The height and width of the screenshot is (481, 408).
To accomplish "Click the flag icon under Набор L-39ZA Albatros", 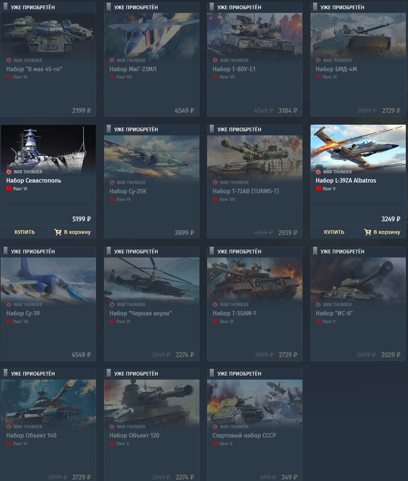I will click(319, 188).
